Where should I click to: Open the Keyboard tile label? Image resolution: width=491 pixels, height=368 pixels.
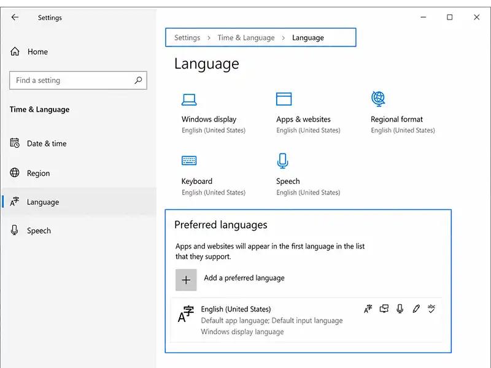pyautogui.click(x=196, y=181)
